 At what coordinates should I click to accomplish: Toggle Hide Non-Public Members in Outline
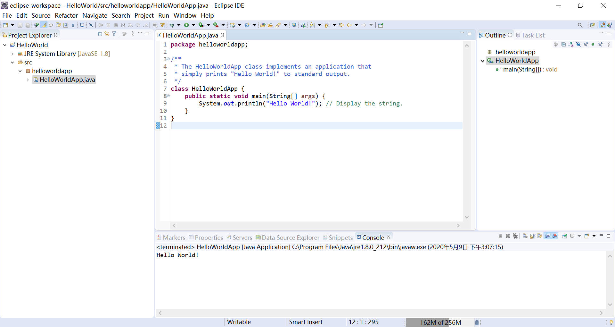(x=593, y=45)
